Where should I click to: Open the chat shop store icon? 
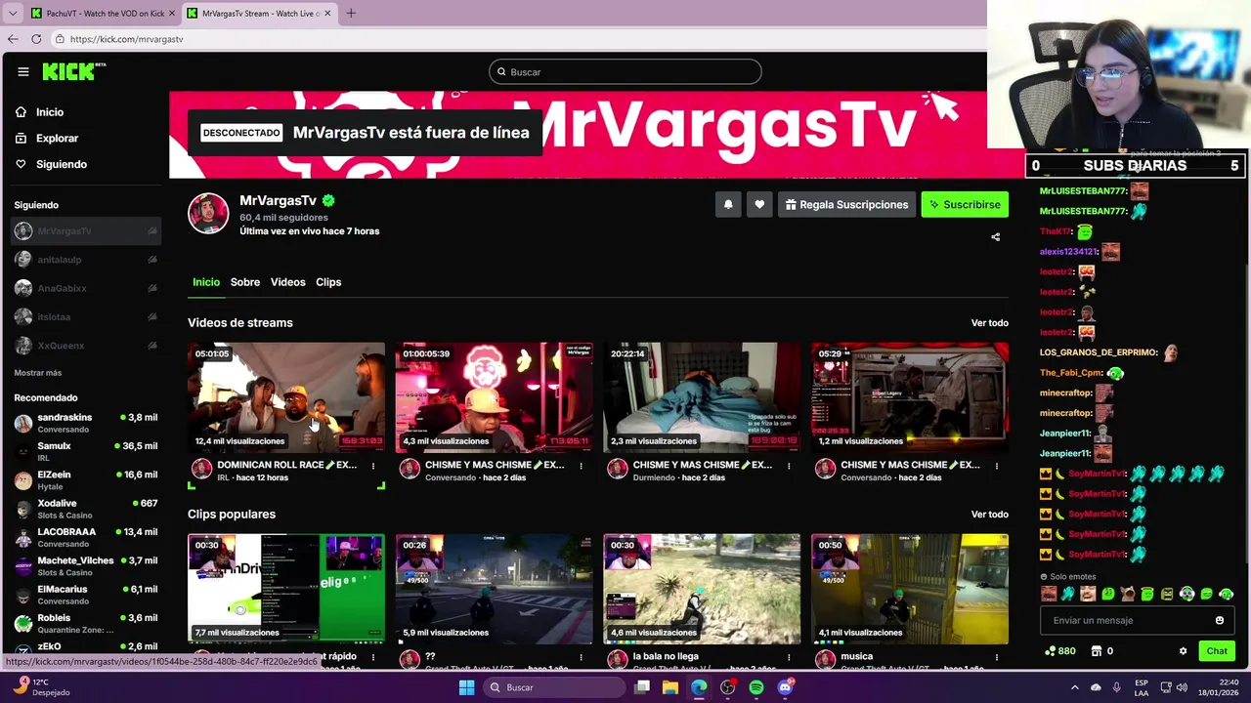click(x=1097, y=651)
